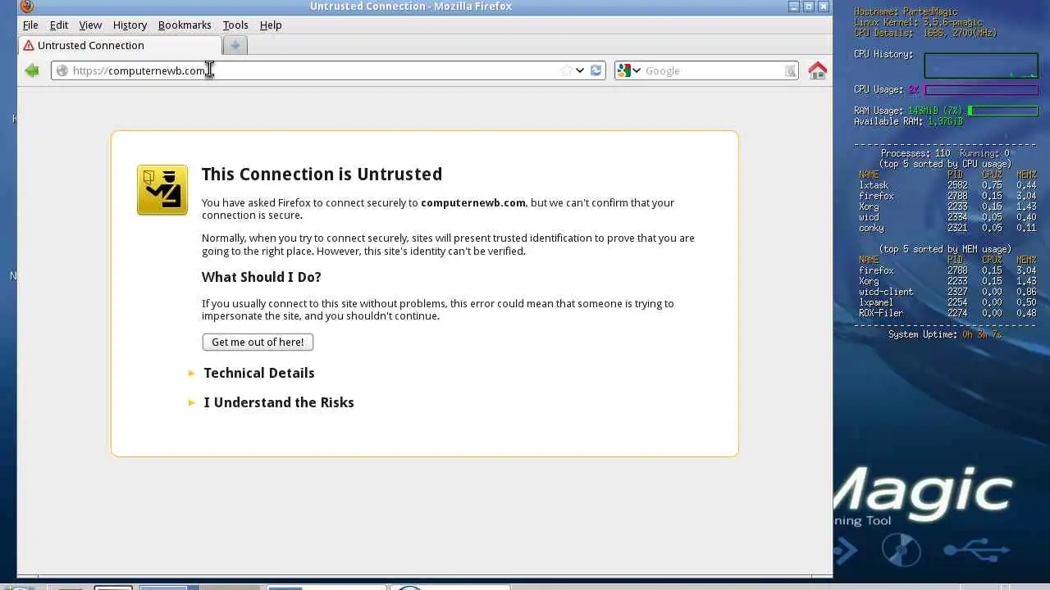Click the Get me out of here! button

[258, 342]
